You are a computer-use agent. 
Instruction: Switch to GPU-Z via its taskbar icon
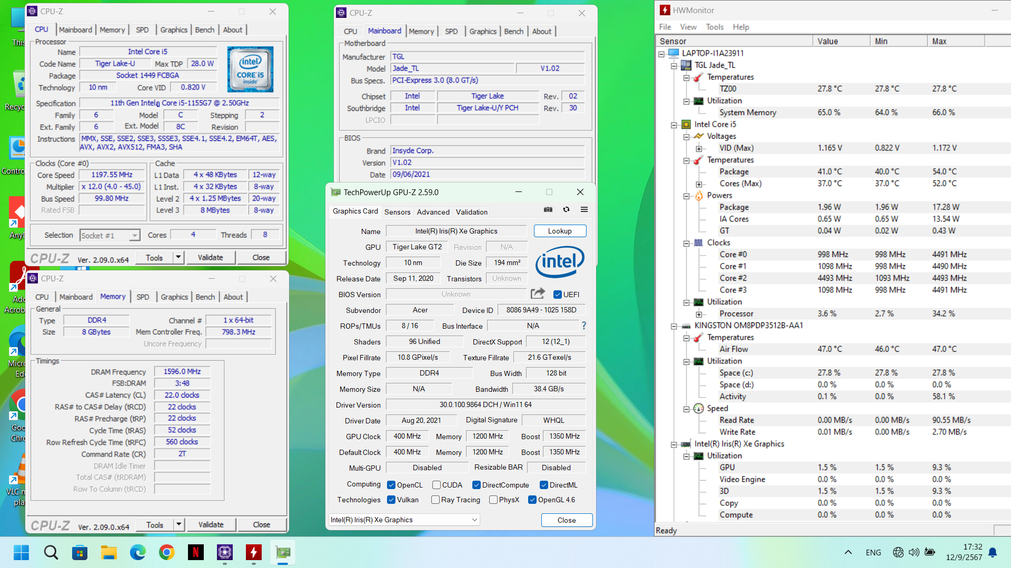[x=283, y=552]
